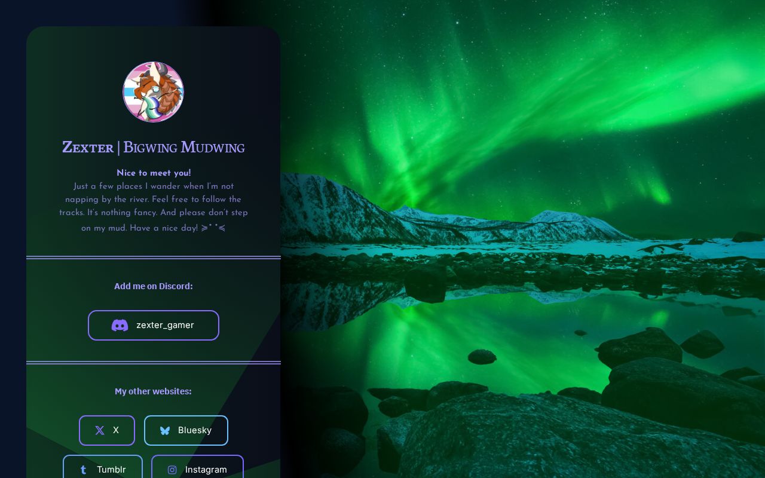Screen dimensions: 765x478
Task: Click the "Nice to meet you!" greeting
Action: click(x=154, y=173)
